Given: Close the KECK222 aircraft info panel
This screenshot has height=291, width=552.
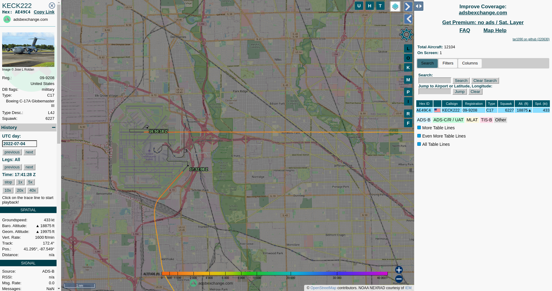Looking at the screenshot, I should pyautogui.click(x=52, y=6).
